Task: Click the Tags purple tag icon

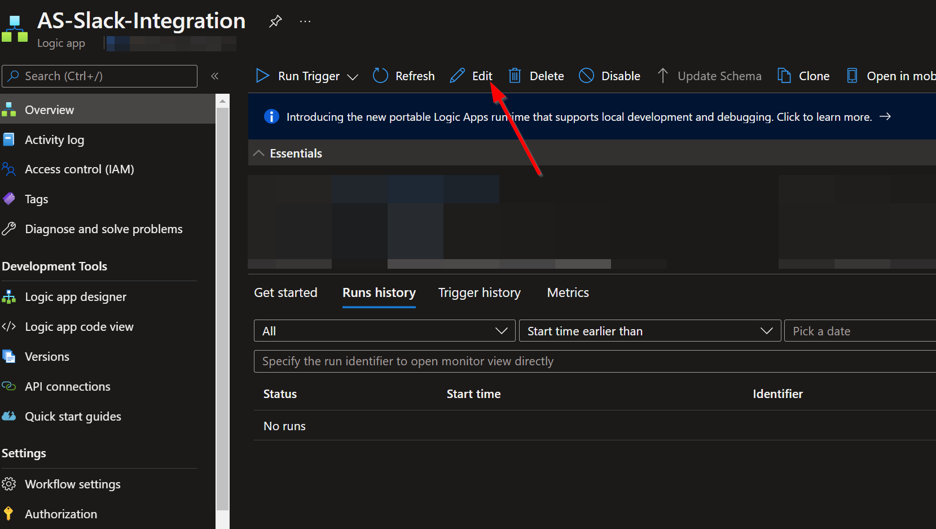Action: click(x=8, y=199)
